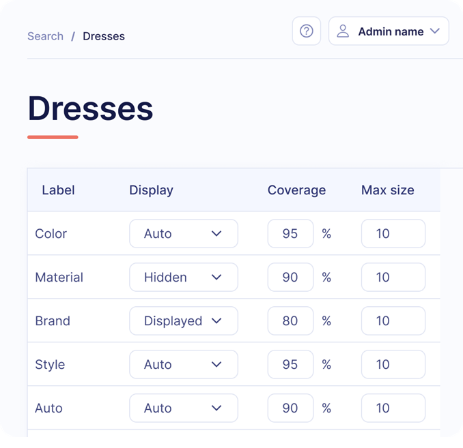Click the Max size column header
The width and height of the screenshot is (463, 448).
[x=387, y=190]
